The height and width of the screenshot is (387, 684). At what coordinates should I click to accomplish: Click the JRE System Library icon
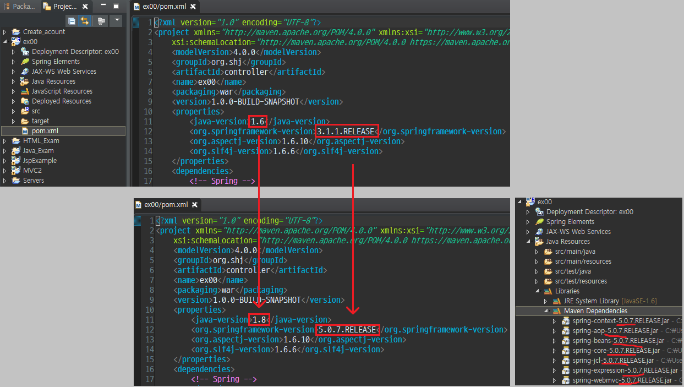pos(557,301)
